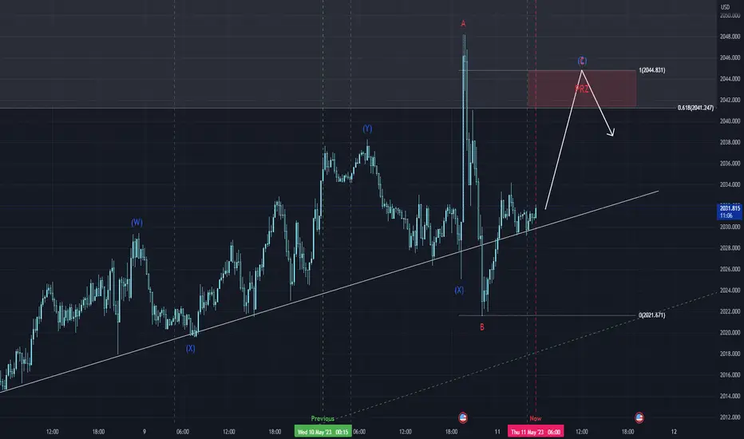Click the USD currency label on the price axis
The width and height of the screenshot is (744, 439).
coord(725,7)
